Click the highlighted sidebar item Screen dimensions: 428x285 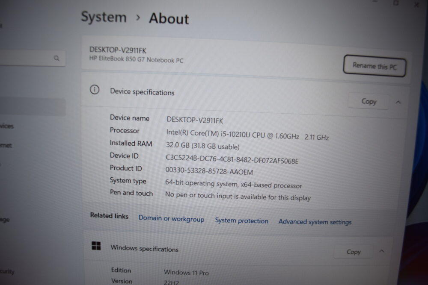click(32, 107)
